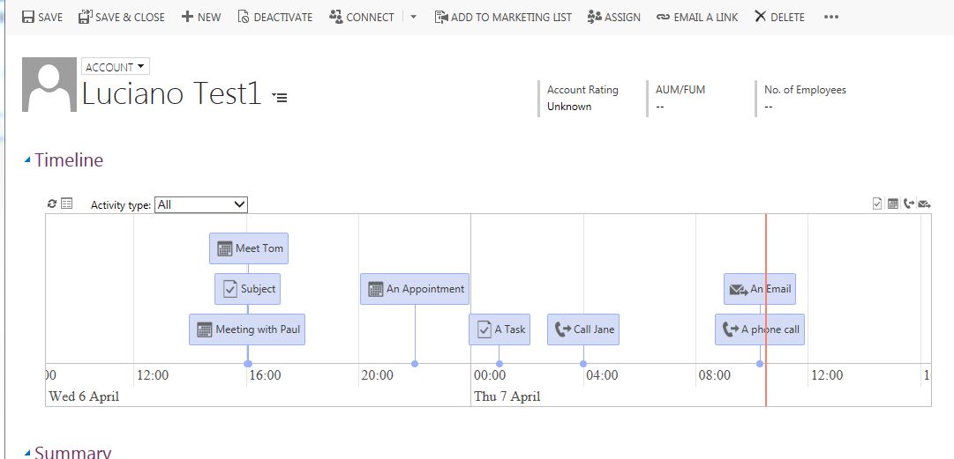Screen dimensions: 954x459
Task: Click Add to Marketing List
Action: [503, 17]
